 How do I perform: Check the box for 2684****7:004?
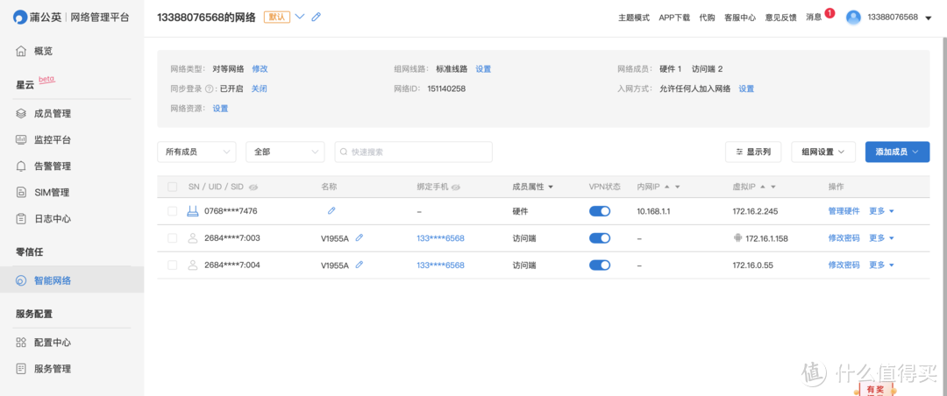click(x=172, y=265)
